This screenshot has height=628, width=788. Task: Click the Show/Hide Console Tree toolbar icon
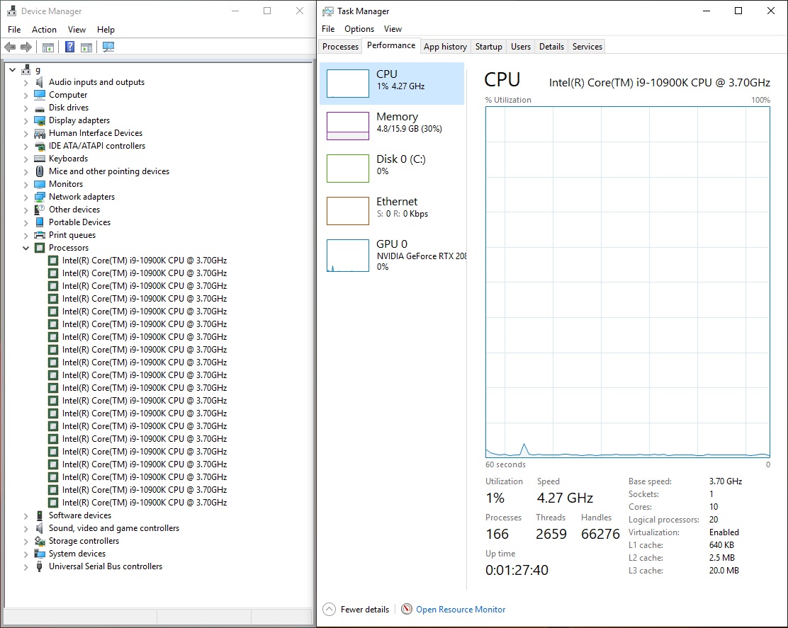48,47
